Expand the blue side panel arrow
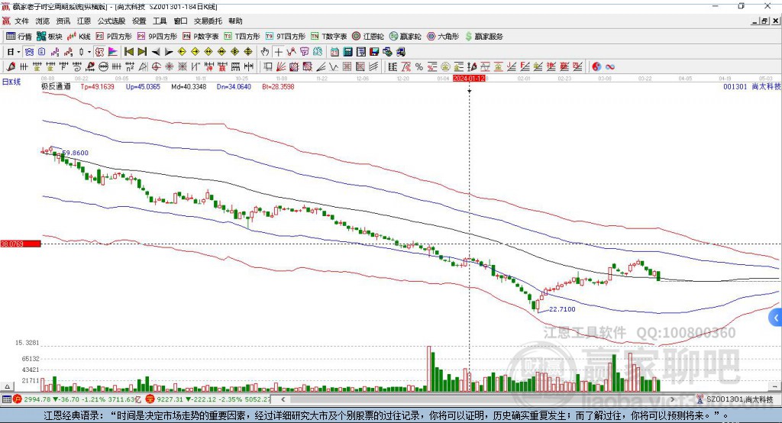 [x=776, y=318]
